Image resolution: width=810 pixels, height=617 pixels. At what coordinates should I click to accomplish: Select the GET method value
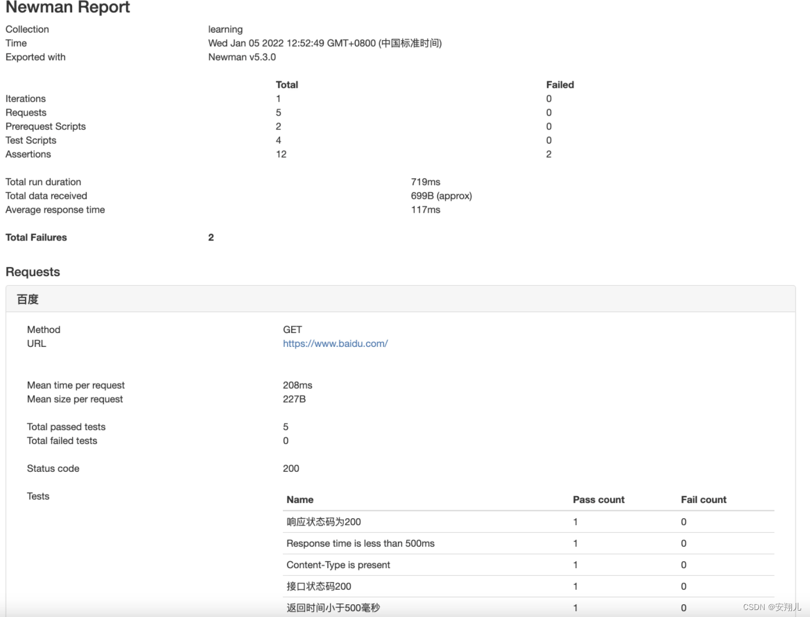tap(292, 329)
